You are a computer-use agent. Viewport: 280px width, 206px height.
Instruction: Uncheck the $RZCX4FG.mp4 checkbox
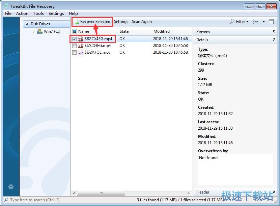pos(74,39)
